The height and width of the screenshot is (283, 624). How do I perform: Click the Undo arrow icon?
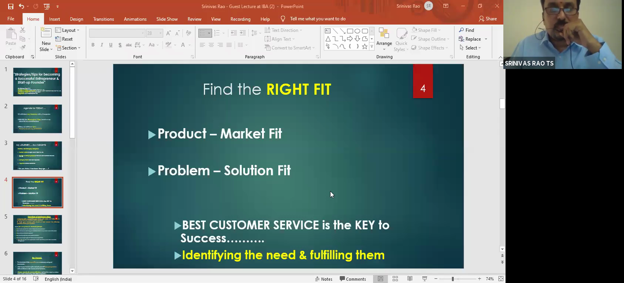(21, 6)
